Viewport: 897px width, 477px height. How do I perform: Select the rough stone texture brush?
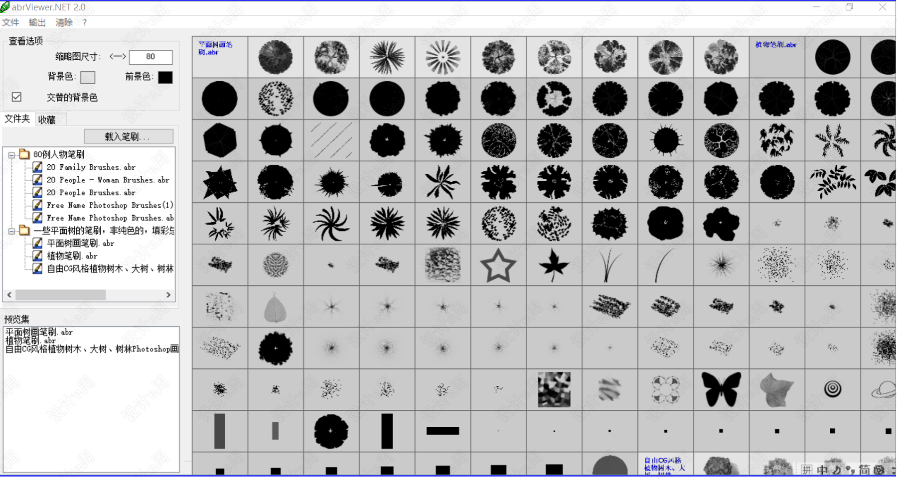443,265
